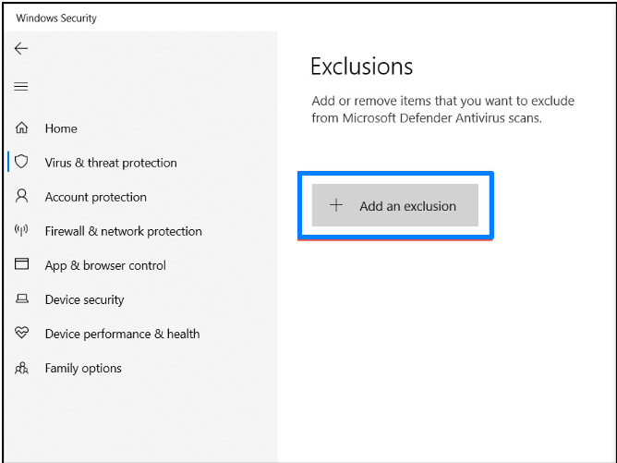This screenshot has height=463, width=617.
Task: Open Device performance & health label
Action: pyautogui.click(x=122, y=334)
